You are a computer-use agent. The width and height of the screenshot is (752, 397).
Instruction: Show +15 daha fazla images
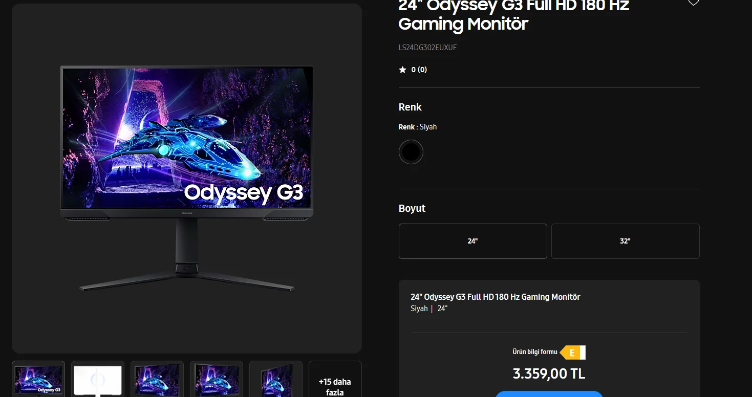point(335,379)
